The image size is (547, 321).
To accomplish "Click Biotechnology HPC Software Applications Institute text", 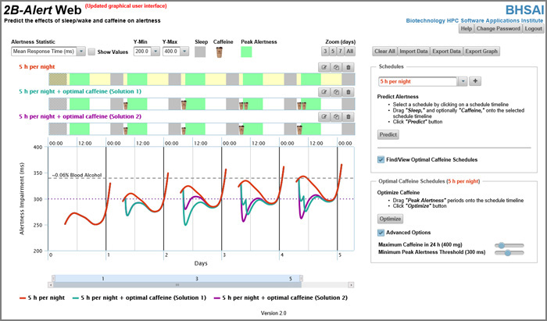I will point(474,20).
